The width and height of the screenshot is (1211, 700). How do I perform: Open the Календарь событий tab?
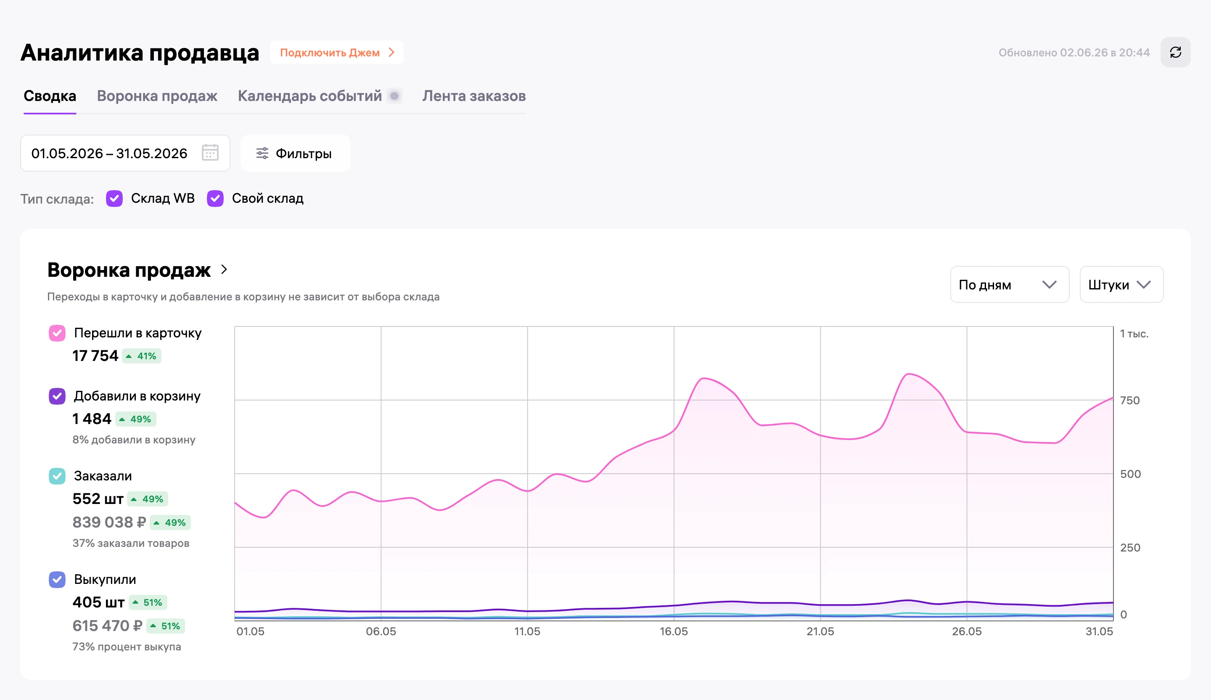click(310, 96)
